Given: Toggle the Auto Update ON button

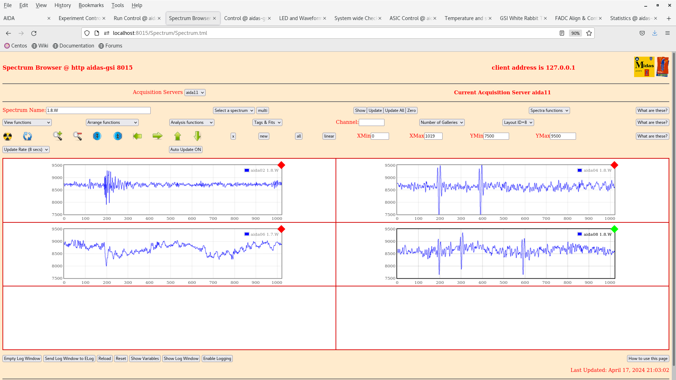Looking at the screenshot, I should tap(186, 150).
